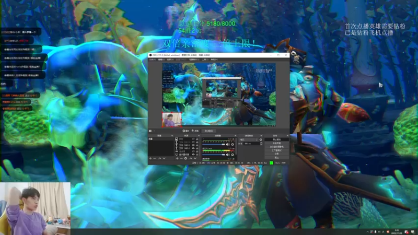Mute the first mixer channel speaker icon
This screenshot has width=418, height=235.
click(x=228, y=145)
